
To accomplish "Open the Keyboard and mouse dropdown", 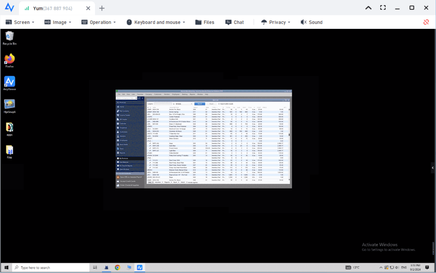I will tap(156, 22).
